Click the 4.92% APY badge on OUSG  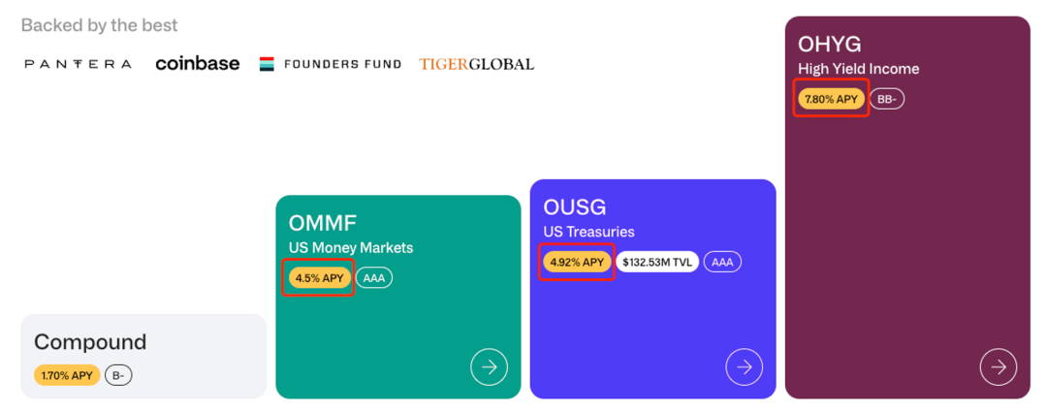(x=577, y=263)
